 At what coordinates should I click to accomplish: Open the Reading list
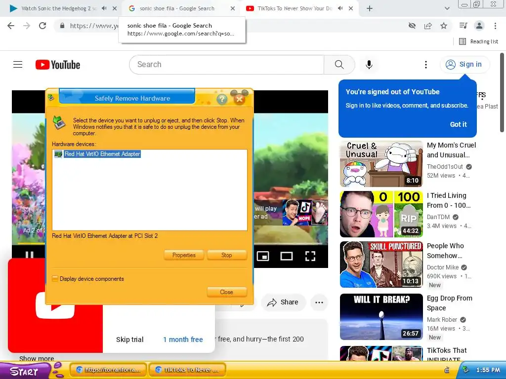[x=479, y=41]
